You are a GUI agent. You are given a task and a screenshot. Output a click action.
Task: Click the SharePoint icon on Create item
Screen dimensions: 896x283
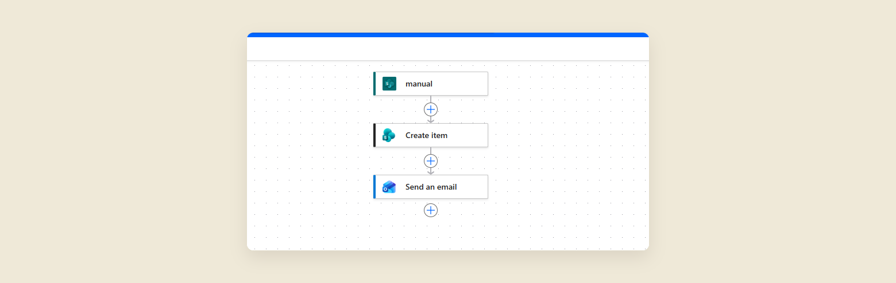coord(389,135)
